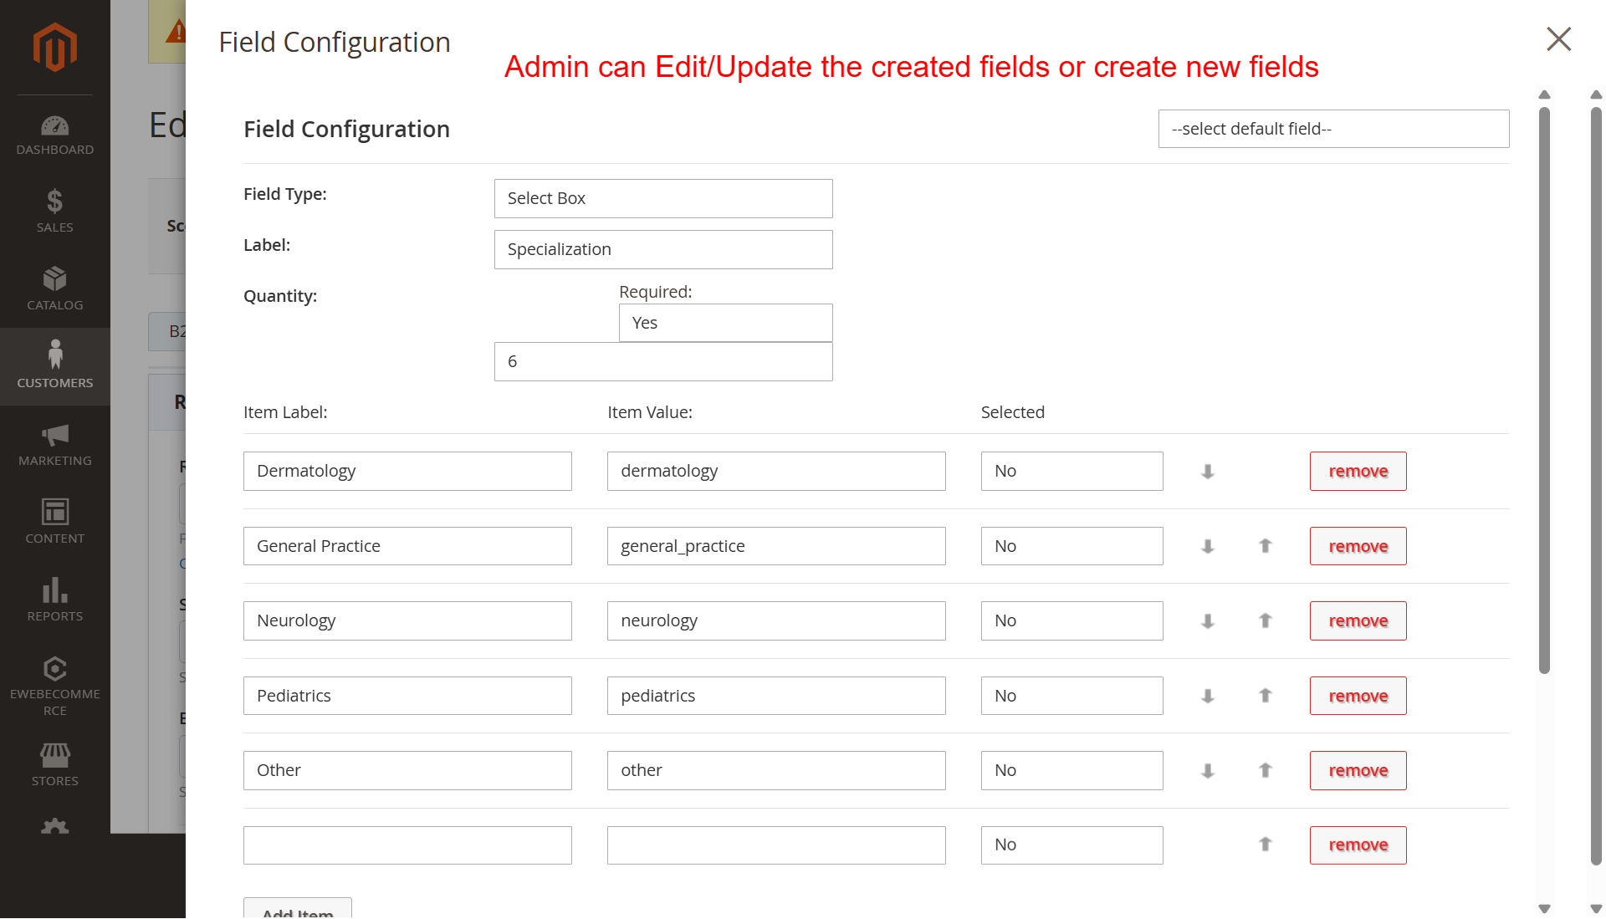Move General Practice row up
Image resolution: width=1606 pixels, height=919 pixels.
tap(1265, 546)
